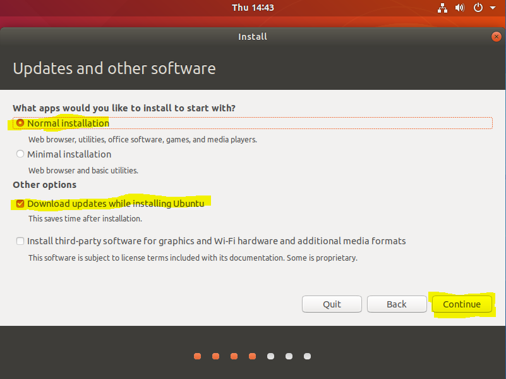This screenshot has width=506, height=379.
Task: Expand the system menu dropdown arrow
Action: pyautogui.click(x=493, y=8)
